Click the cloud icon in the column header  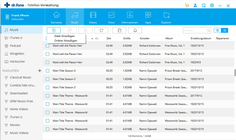coord(97,38)
